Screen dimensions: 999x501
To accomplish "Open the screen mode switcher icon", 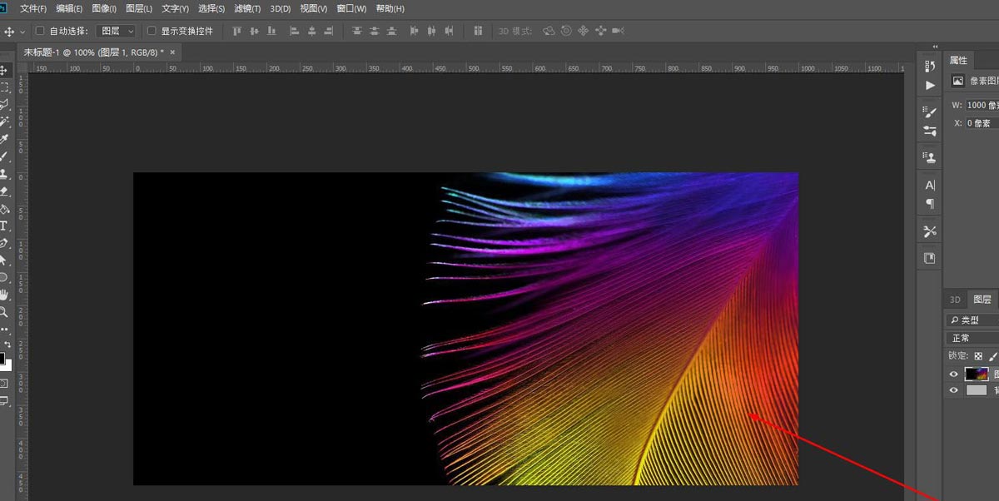I will click(4, 401).
